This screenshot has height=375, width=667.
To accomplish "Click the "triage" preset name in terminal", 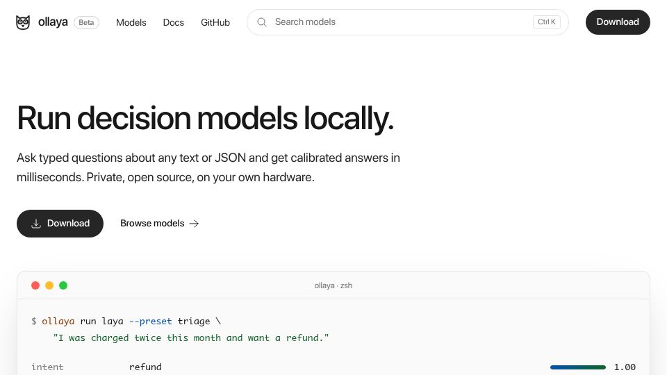I will pos(194,321).
